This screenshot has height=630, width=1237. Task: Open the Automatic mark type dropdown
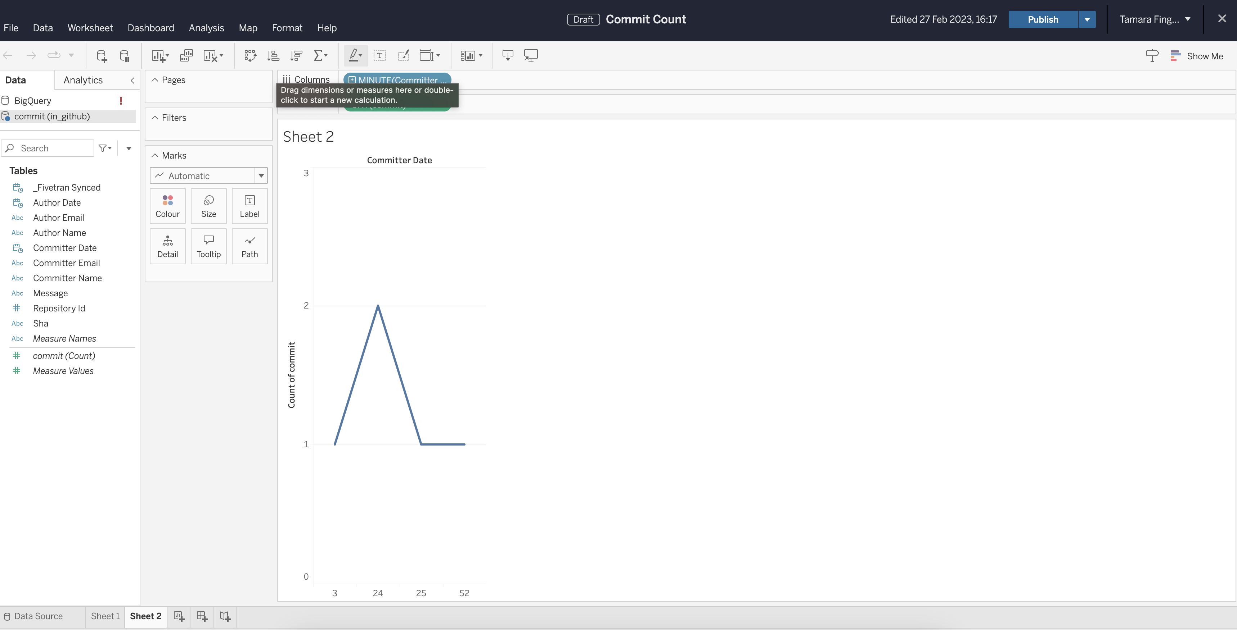[x=261, y=175]
